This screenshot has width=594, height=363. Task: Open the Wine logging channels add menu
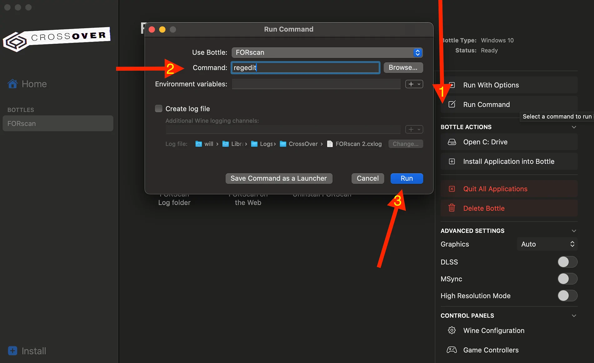(x=414, y=129)
